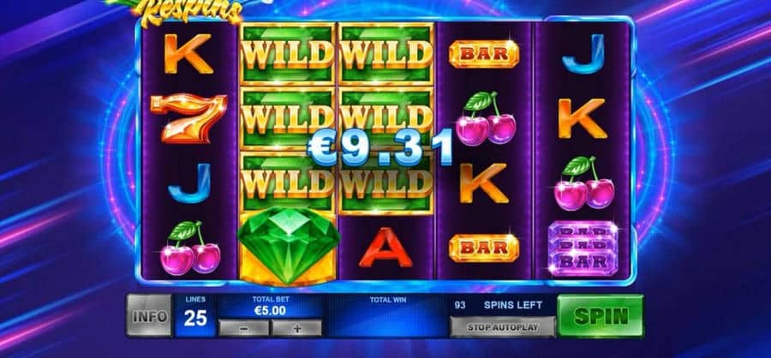The height and width of the screenshot is (358, 771).
Task: Click the blue J on fifth reel
Action: pos(583,54)
